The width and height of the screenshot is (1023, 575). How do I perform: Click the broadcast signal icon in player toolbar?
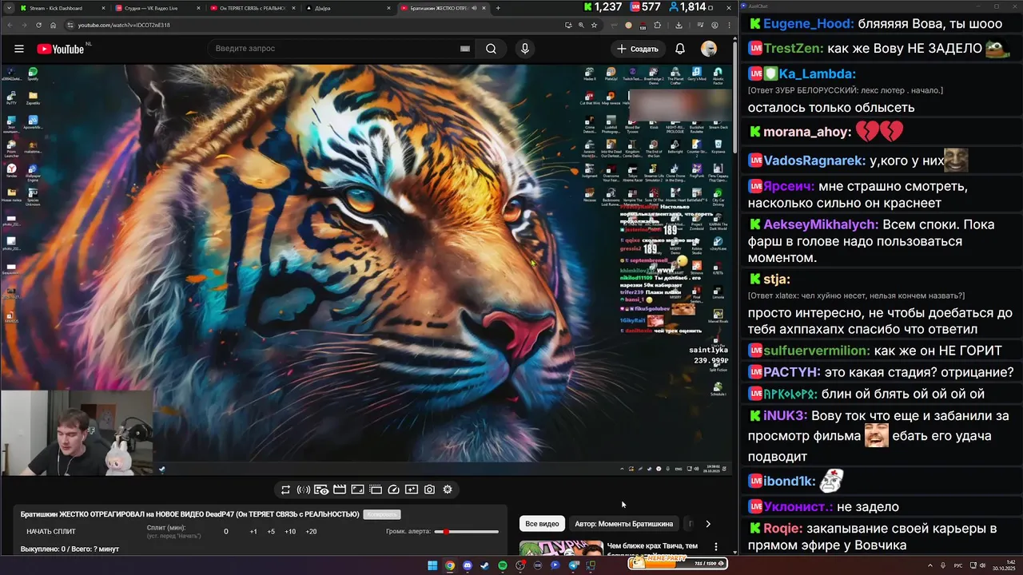point(303,490)
